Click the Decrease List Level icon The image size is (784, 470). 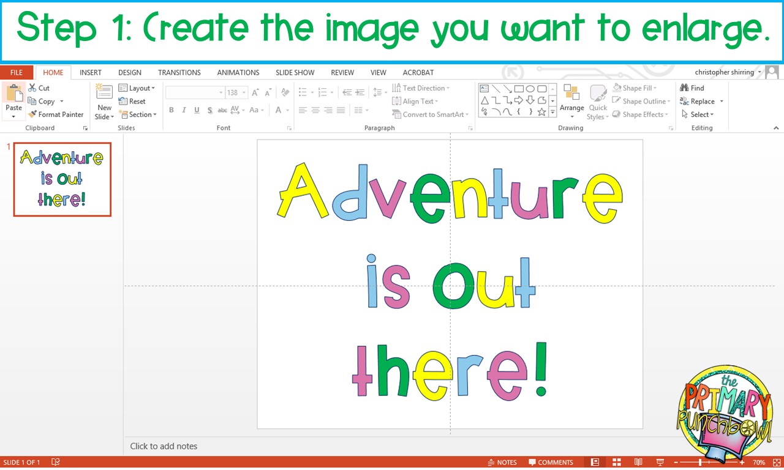click(347, 92)
